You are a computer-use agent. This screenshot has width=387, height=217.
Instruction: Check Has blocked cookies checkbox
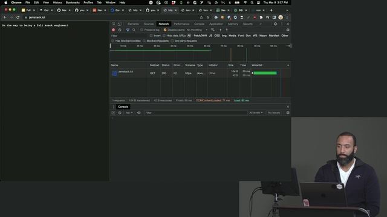(113, 41)
